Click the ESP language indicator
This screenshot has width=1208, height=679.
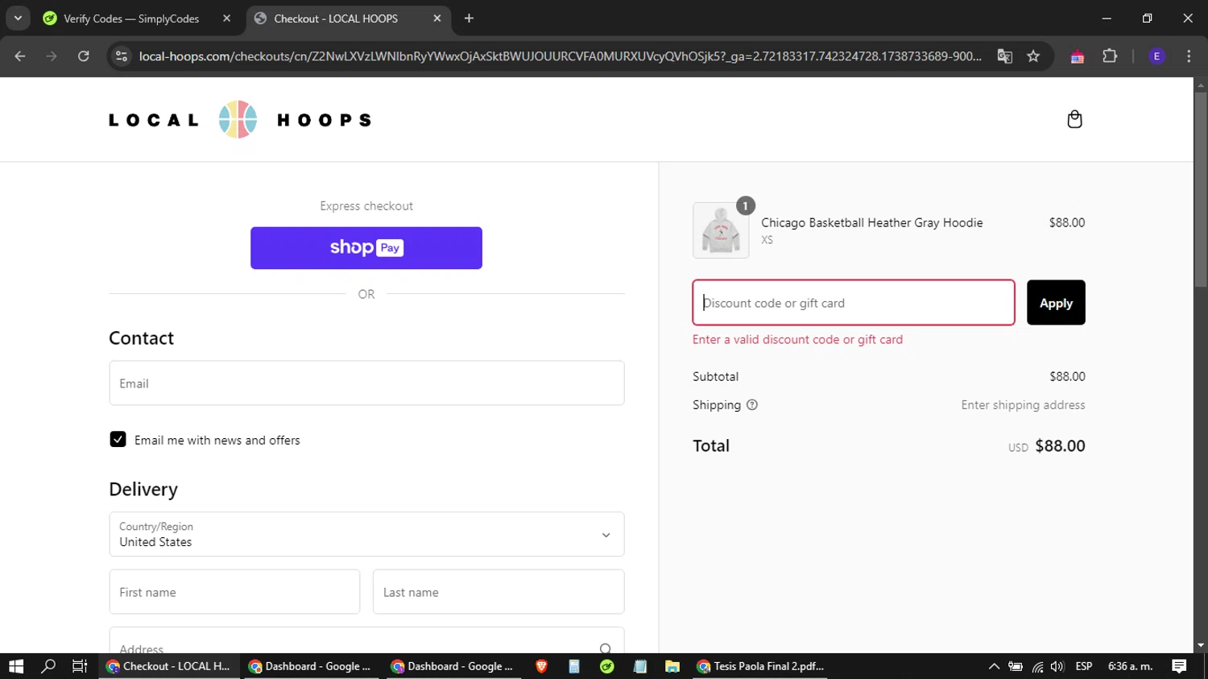click(1084, 666)
